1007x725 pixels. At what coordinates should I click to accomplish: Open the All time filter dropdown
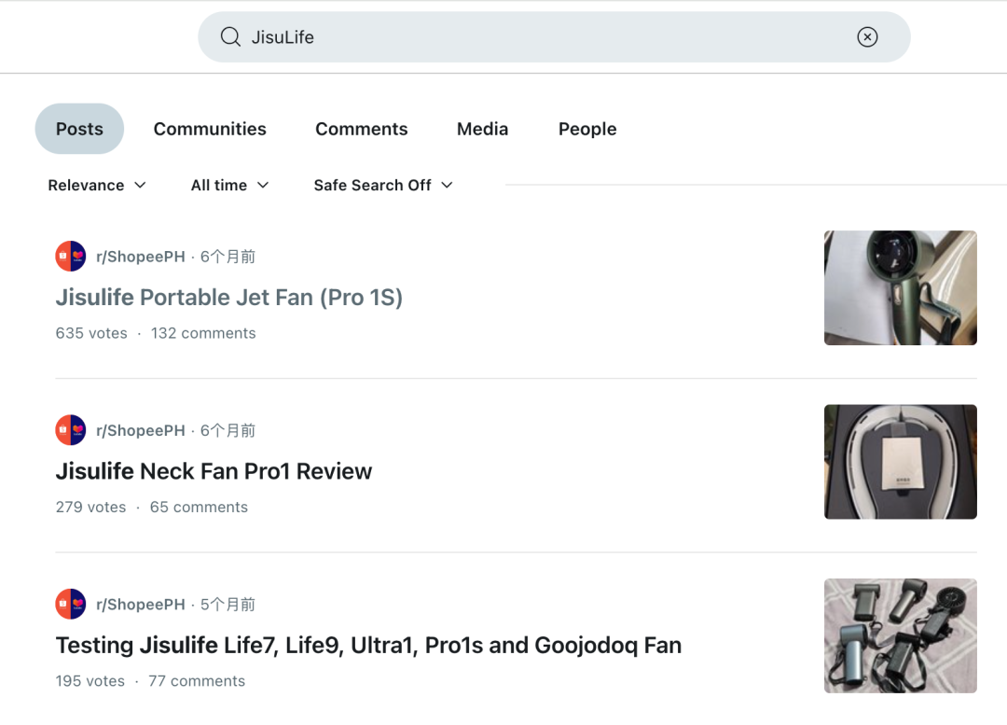(230, 185)
